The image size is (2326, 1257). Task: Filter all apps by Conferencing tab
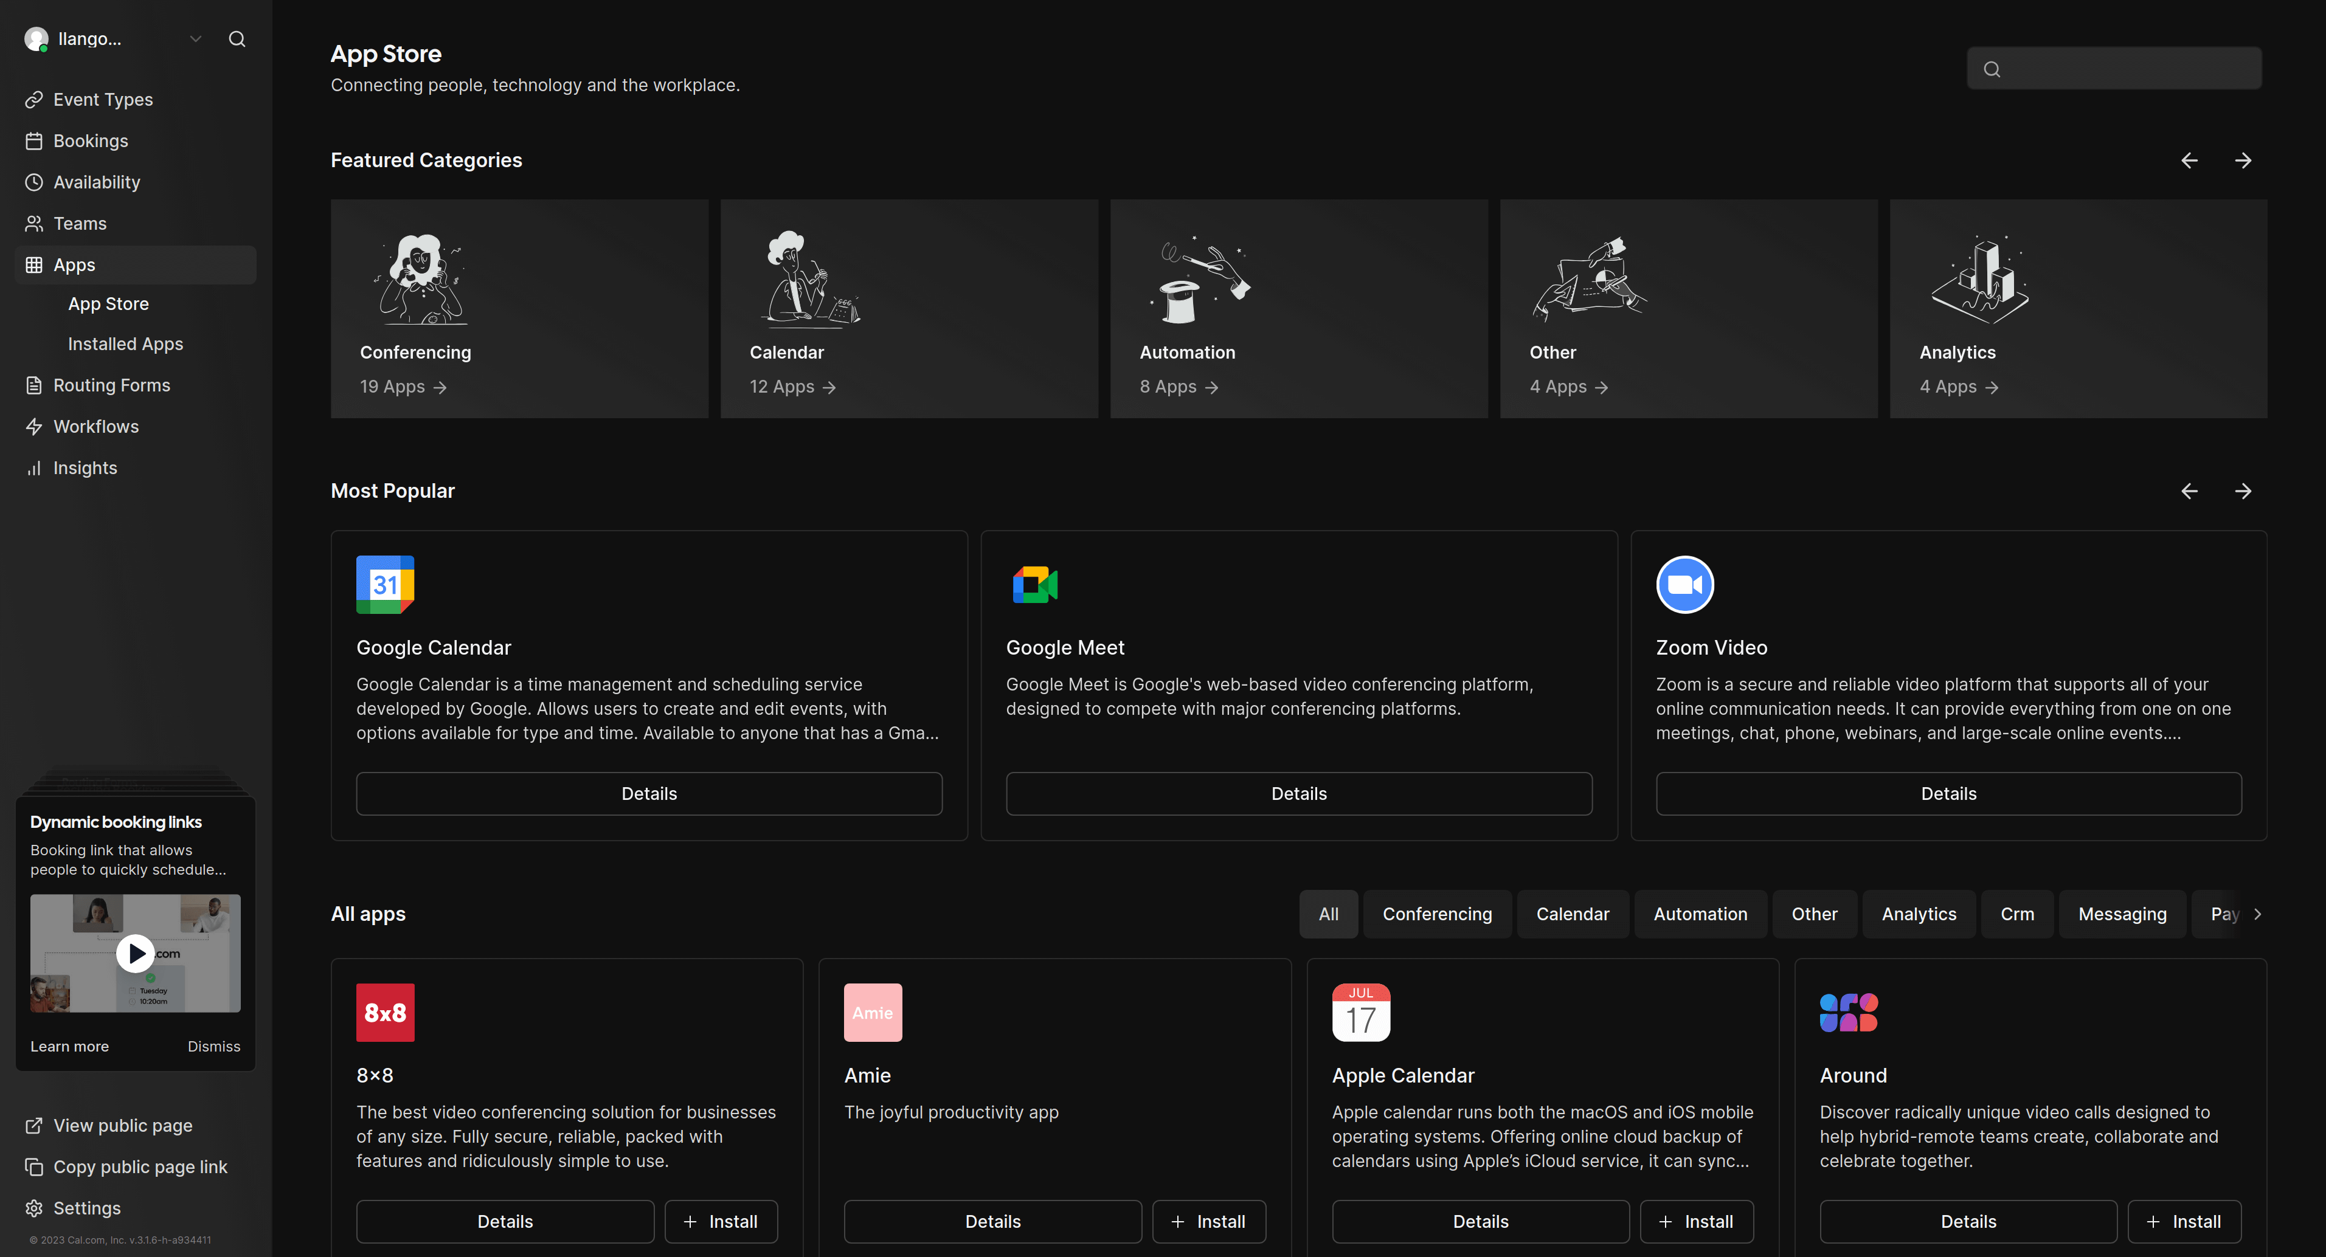pos(1438,914)
